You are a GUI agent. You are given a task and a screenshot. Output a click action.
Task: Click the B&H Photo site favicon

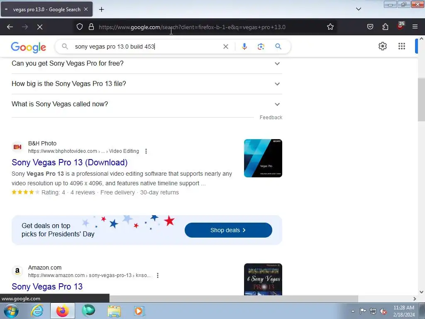(17, 147)
